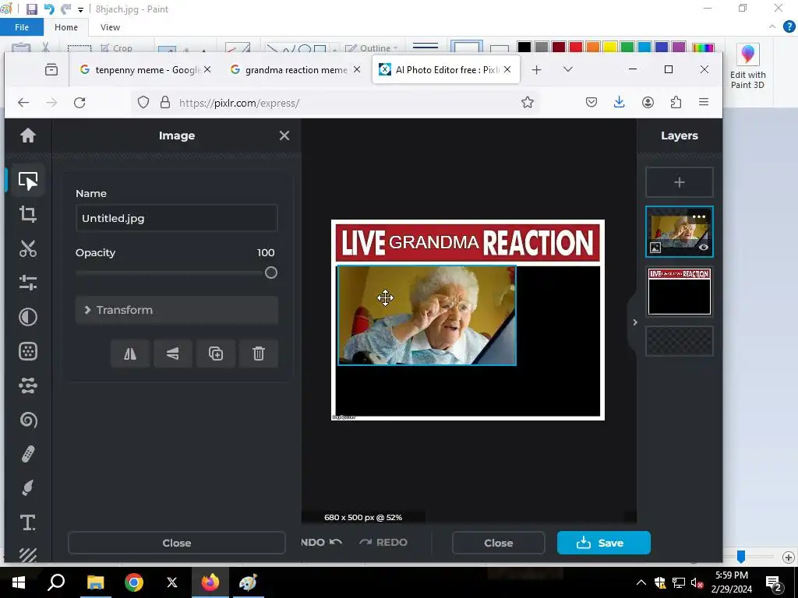Viewport: 798px width, 598px height.
Task: Show hidden system tray icons
Action: pos(641,582)
